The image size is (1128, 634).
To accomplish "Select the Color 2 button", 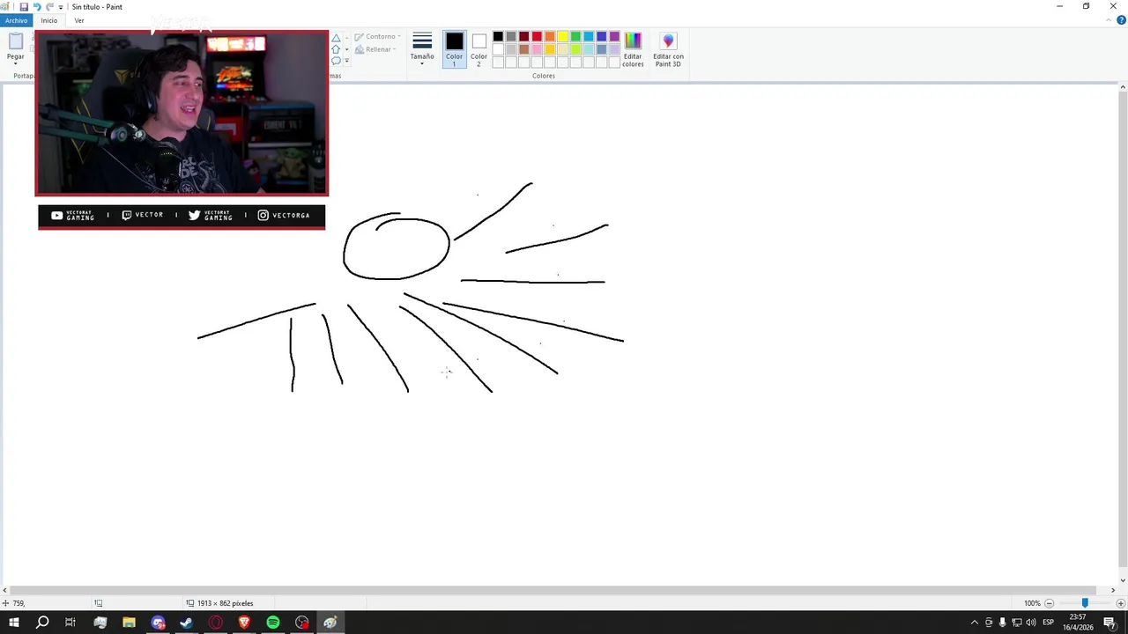I will tap(479, 48).
